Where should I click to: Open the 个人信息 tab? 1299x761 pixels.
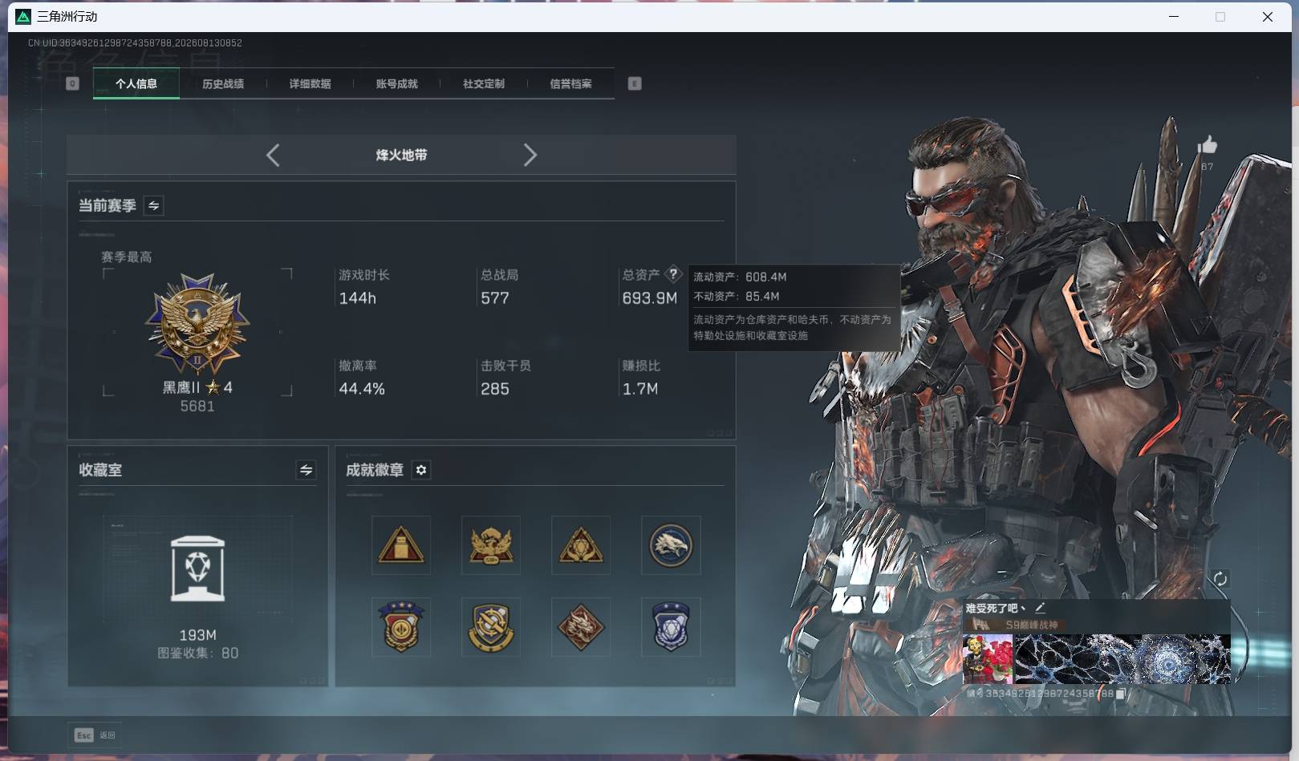coord(136,83)
